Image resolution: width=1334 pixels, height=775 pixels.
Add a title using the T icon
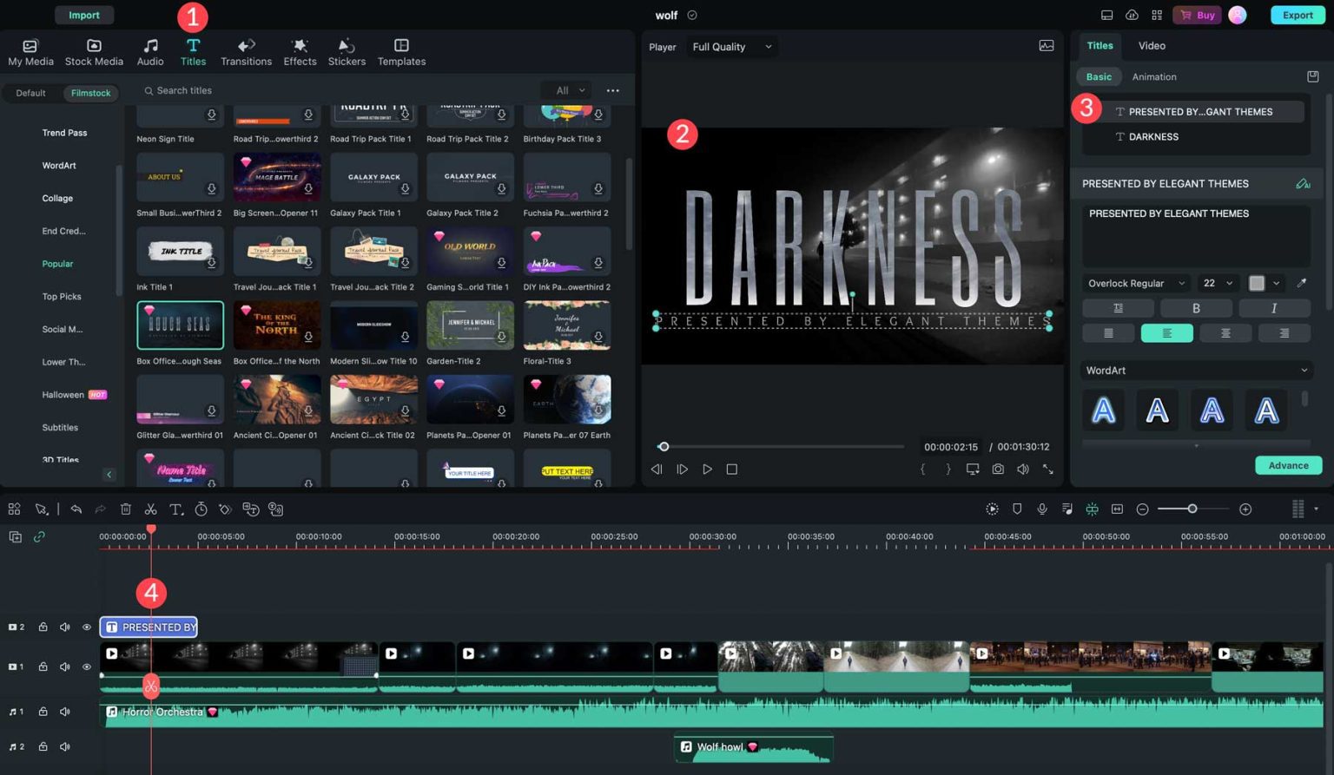(x=176, y=509)
